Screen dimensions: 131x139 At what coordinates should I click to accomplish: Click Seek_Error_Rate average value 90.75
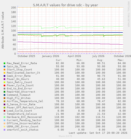click(x=101, y=76)
